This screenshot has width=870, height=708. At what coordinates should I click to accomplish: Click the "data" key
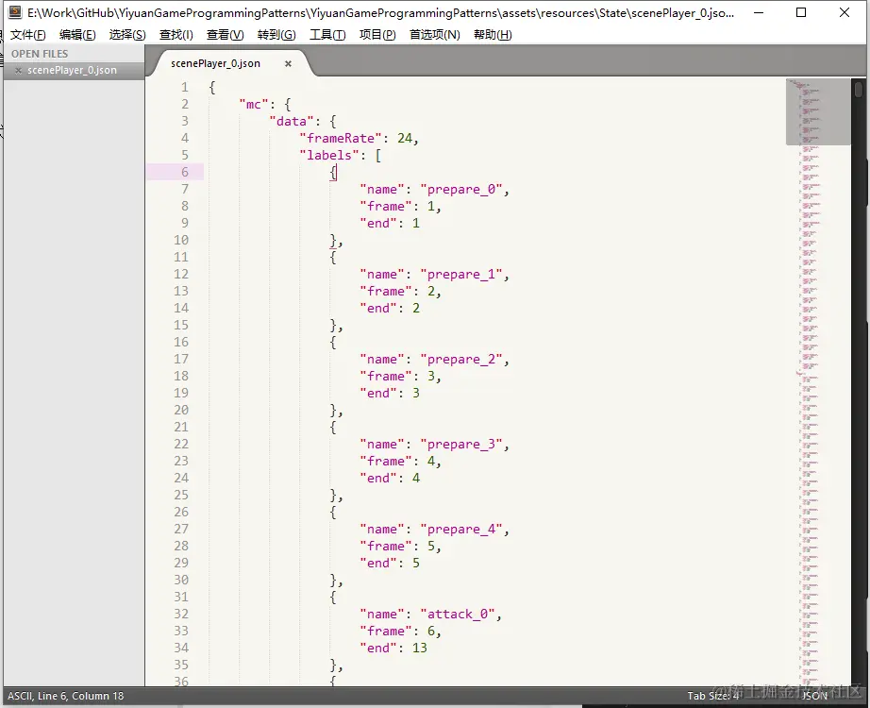(292, 122)
